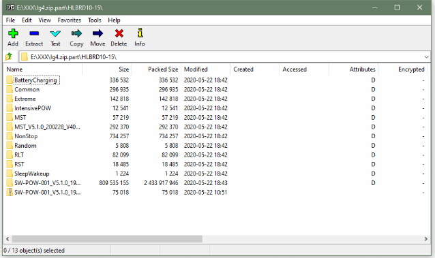
Task: Select the BatteryCharging folder
Action: [x=35, y=80]
